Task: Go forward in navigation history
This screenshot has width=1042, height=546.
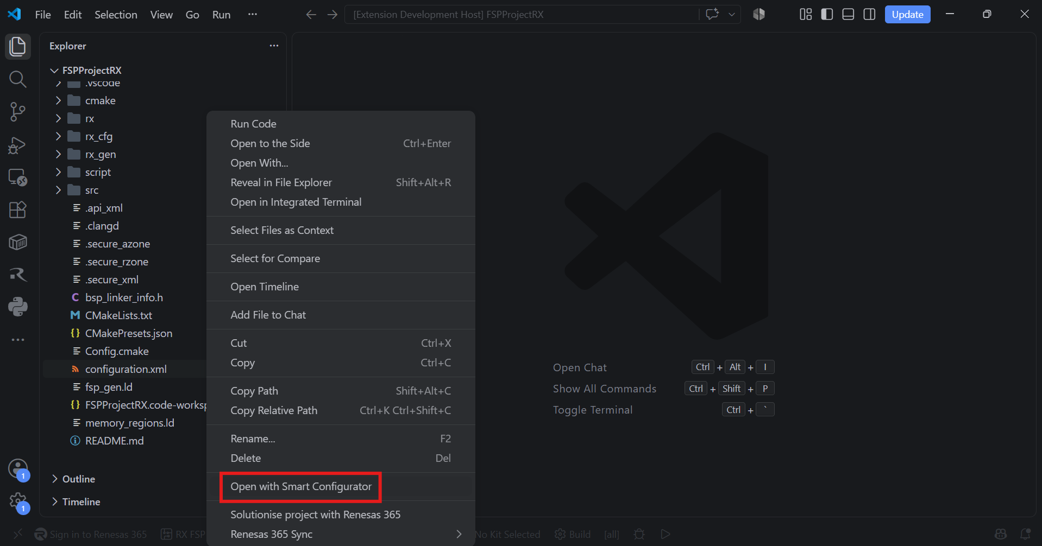Action: tap(332, 15)
